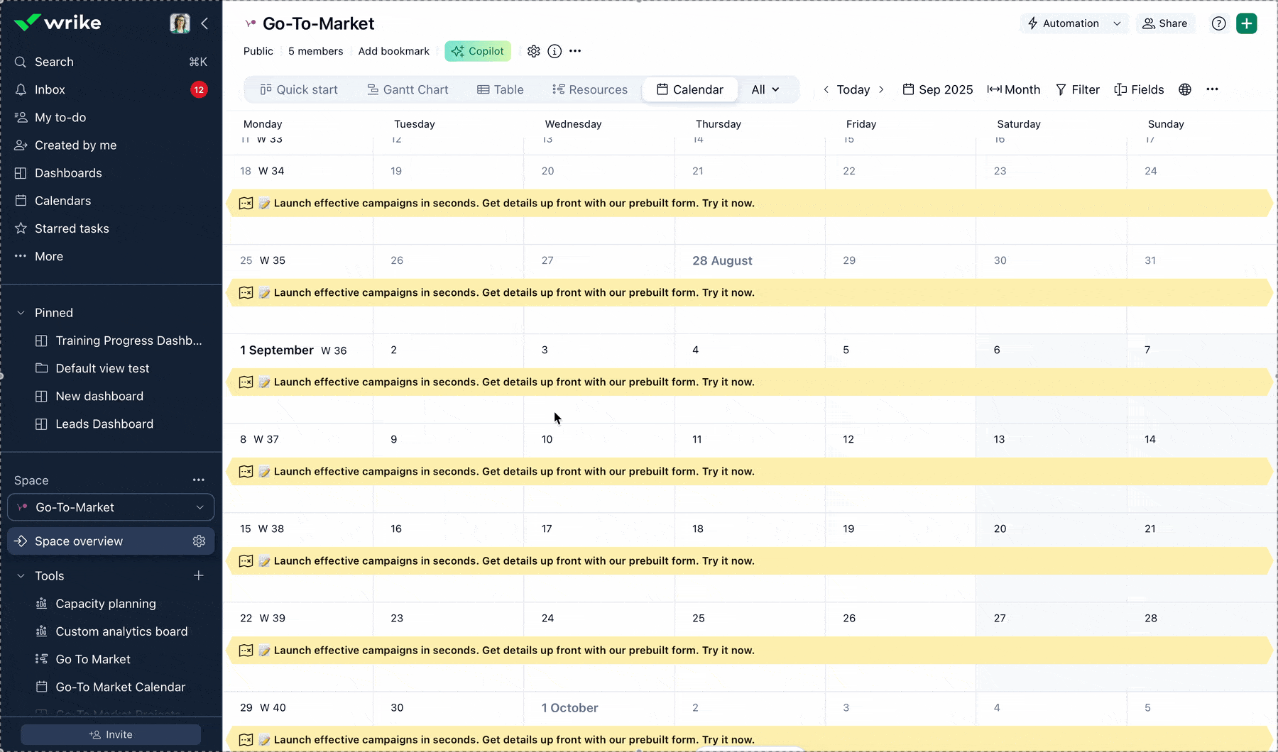Image resolution: width=1278 pixels, height=752 pixels.
Task: Switch to Gantt Chart view
Action: [408, 89]
